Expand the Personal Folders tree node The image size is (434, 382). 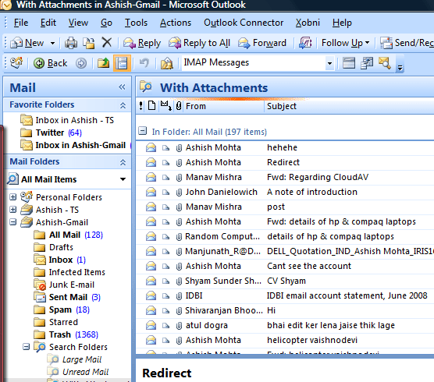click(12, 196)
